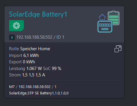Click the blue meter device icon
This screenshot has width=137, height=106.
click(x=105, y=26)
